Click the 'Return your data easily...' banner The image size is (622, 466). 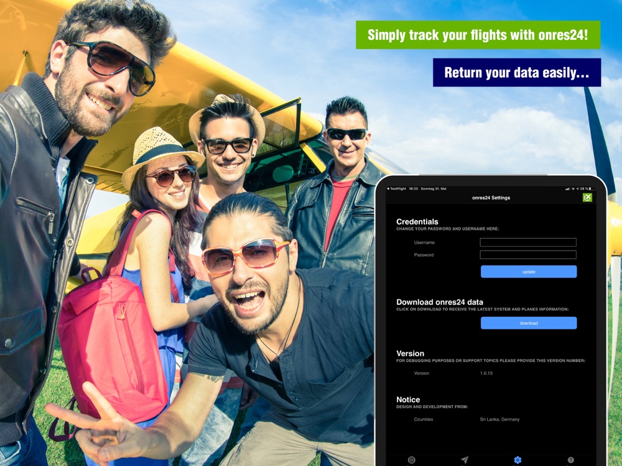[517, 73]
